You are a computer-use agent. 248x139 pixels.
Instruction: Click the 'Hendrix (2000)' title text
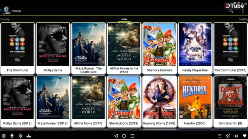click(x=195, y=124)
